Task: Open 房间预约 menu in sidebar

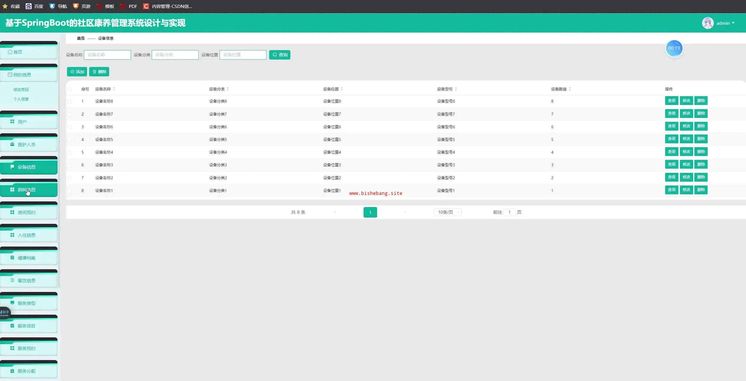Action: pos(27,212)
